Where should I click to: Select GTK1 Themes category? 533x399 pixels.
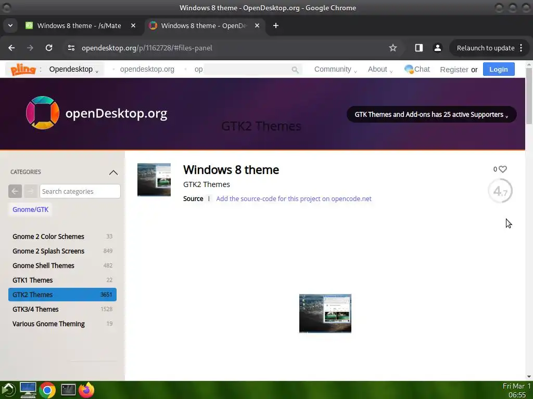point(62,280)
